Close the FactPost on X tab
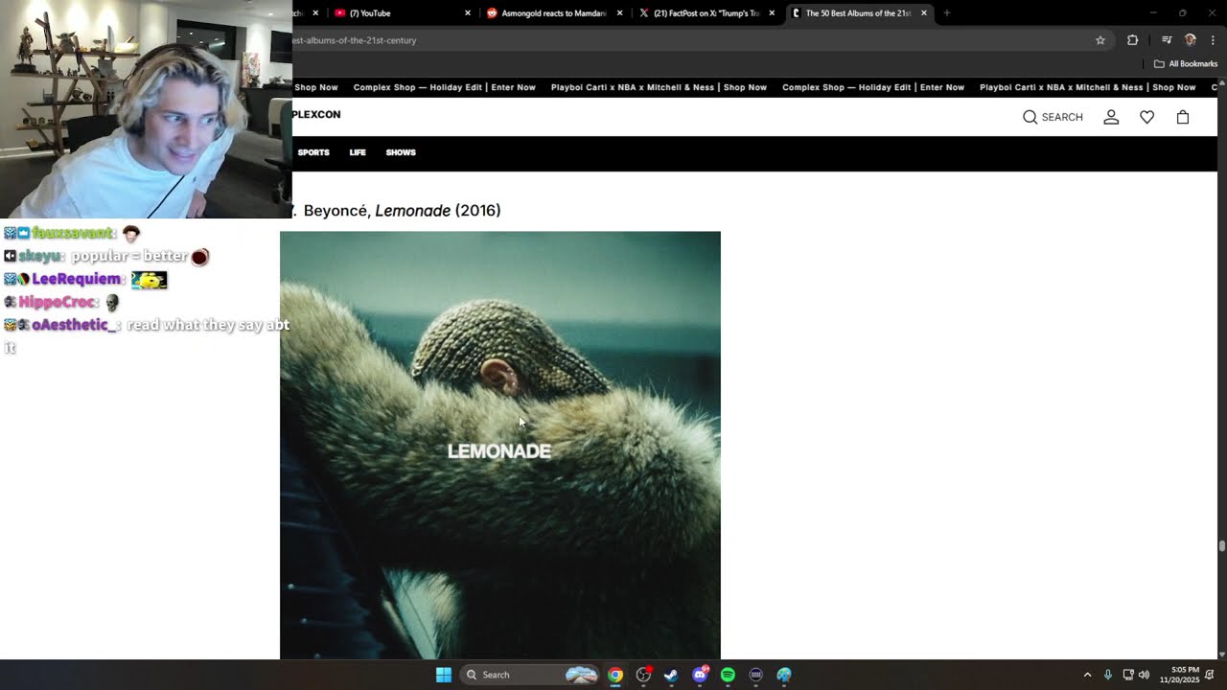Viewport: 1227px width, 690px height. 772,13
